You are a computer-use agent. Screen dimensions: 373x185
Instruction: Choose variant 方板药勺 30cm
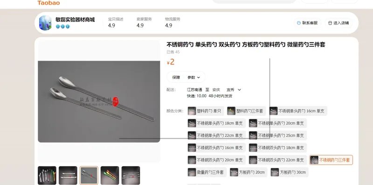click(290, 172)
